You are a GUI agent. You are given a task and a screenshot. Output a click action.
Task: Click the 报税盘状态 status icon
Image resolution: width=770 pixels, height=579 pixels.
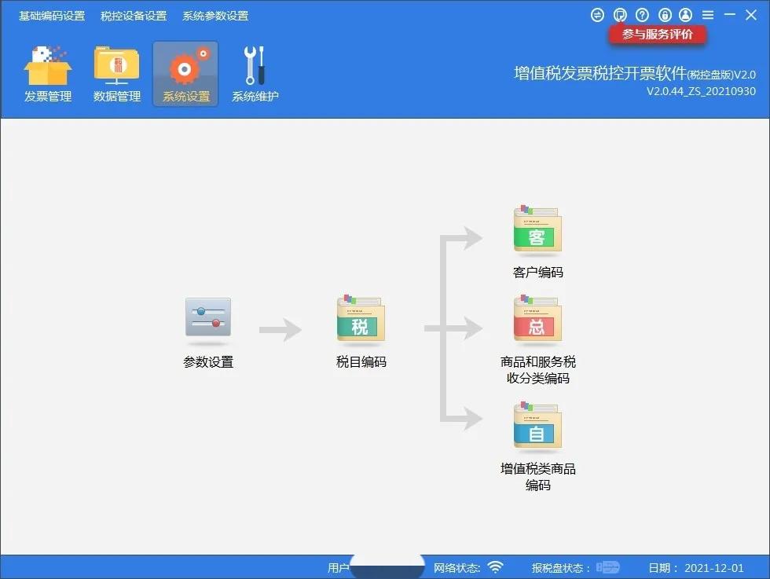tap(607, 566)
